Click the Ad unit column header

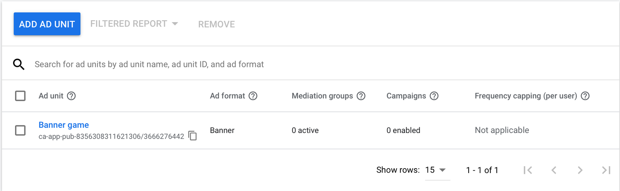point(51,96)
